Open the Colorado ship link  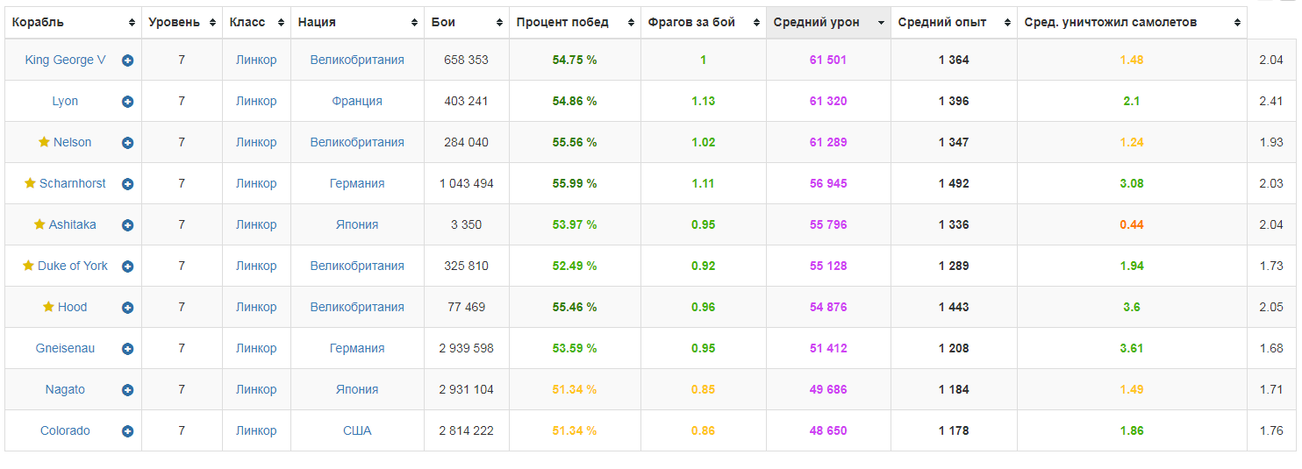tap(65, 431)
